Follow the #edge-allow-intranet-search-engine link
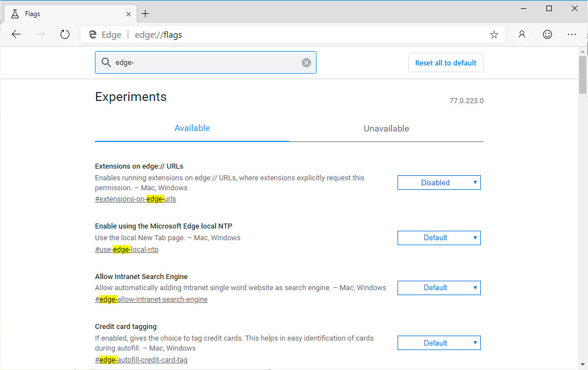This screenshot has width=588, height=370. (x=151, y=299)
